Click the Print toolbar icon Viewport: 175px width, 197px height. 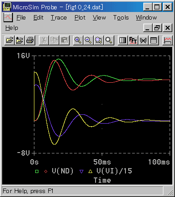[30, 40]
